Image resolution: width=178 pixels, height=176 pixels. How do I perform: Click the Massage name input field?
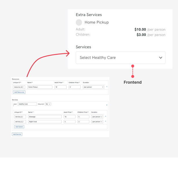pos(45,117)
